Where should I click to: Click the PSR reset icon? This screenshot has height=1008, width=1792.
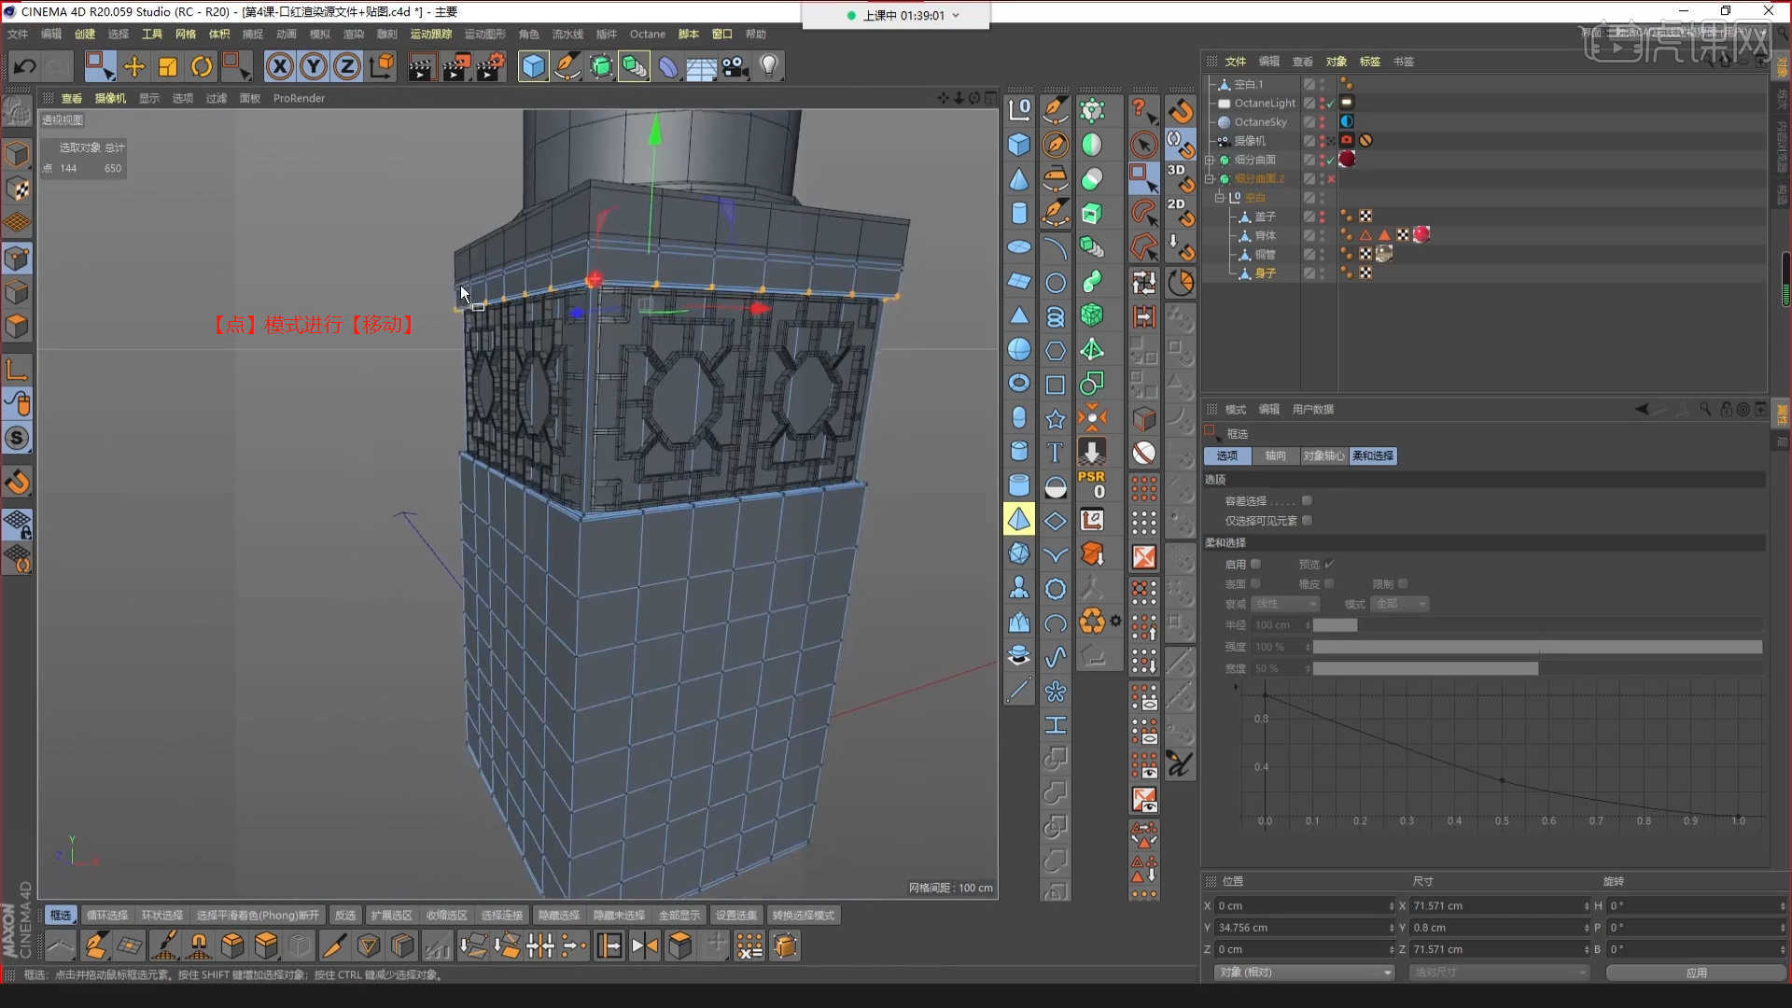[x=1092, y=484]
